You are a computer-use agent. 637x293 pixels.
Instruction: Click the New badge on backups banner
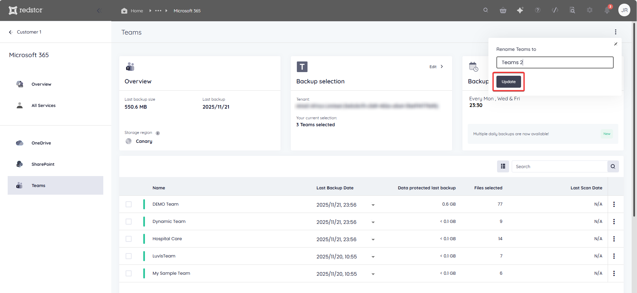click(607, 134)
